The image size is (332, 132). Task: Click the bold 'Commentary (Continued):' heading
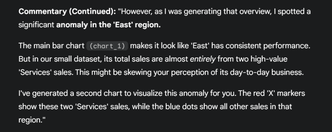coord(67,12)
